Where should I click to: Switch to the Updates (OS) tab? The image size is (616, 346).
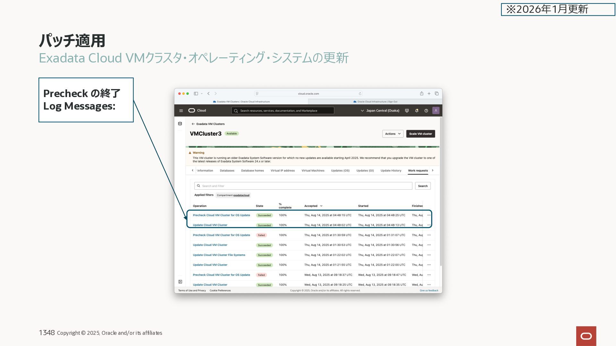(340, 170)
